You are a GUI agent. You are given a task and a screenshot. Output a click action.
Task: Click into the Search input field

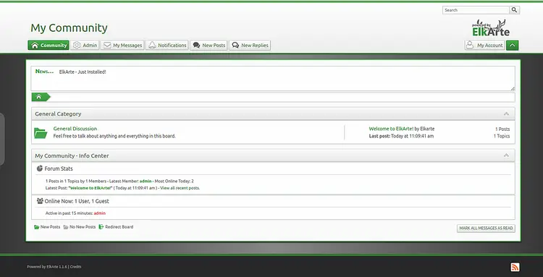(x=476, y=10)
